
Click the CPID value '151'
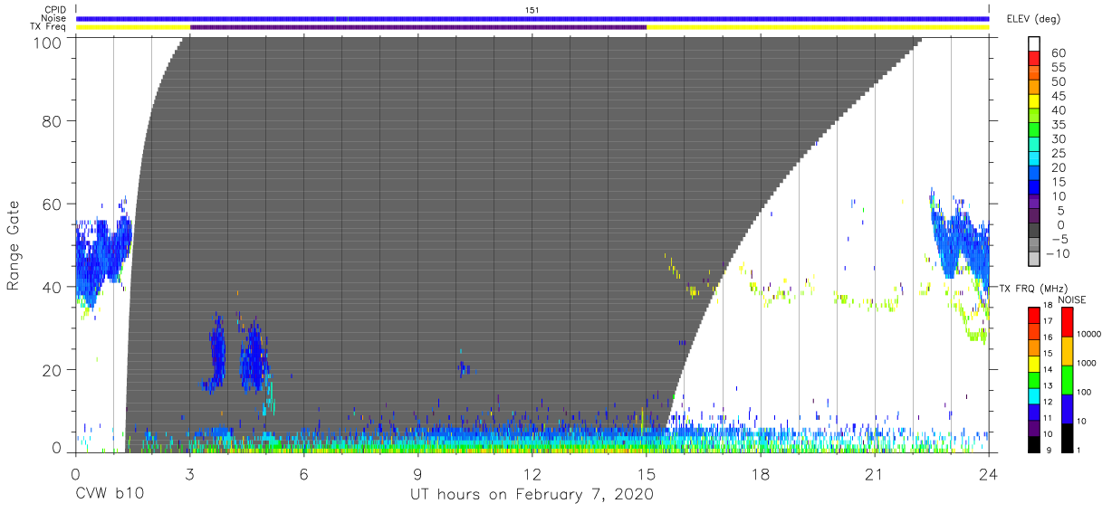[532, 10]
